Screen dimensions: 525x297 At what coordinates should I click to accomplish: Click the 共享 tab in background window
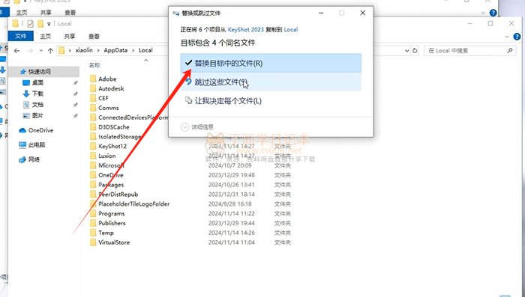(46, 13)
